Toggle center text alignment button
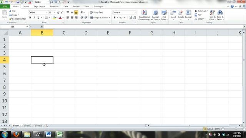Image resolution: width=246 pixels, height=138 pixels. (72, 18)
